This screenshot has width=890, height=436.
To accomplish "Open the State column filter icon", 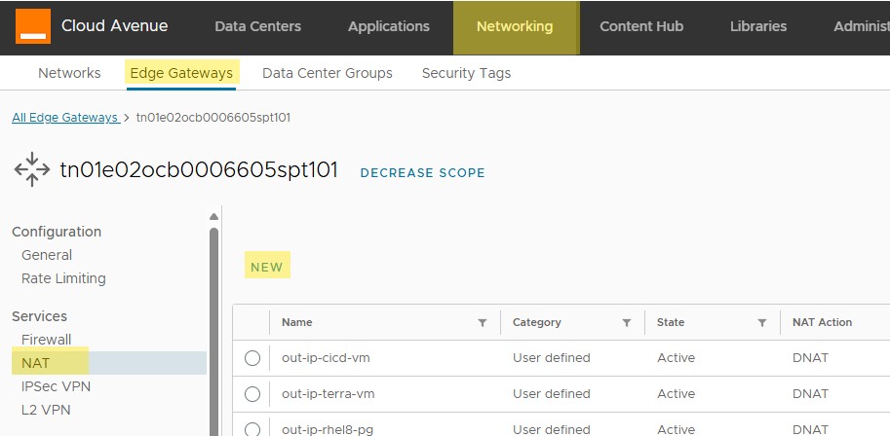I will tap(761, 322).
